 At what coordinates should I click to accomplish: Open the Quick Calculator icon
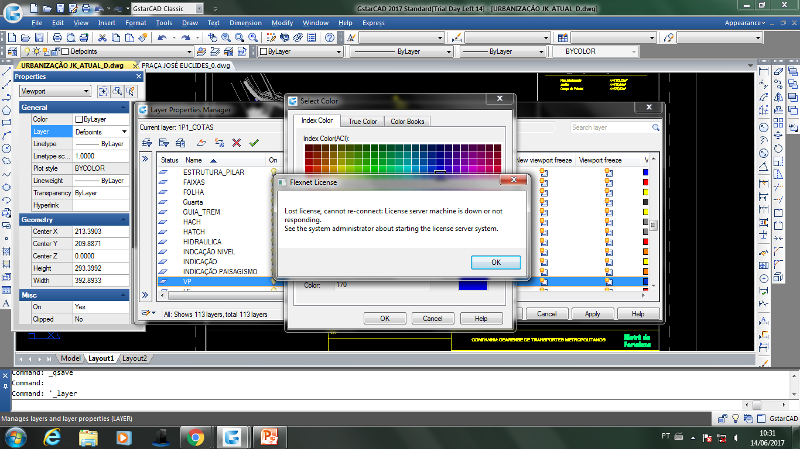tap(312, 37)
